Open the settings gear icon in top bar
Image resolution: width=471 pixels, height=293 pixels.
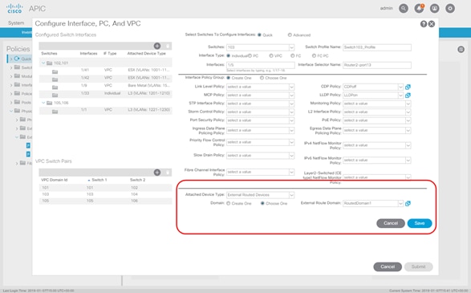(x=450, y=8)
